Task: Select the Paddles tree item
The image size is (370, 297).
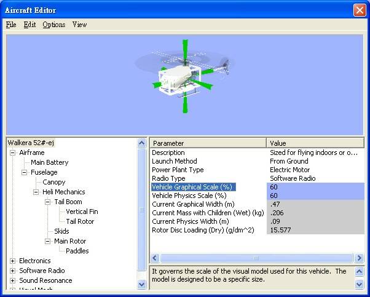Action: [77, 251]
